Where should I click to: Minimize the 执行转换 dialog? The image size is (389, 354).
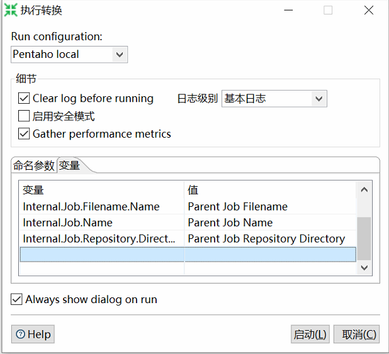click(288, 10)
